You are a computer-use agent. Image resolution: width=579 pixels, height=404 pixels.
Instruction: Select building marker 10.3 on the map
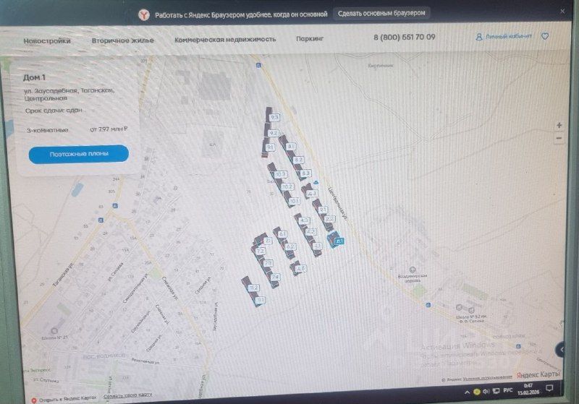click(x=280, y=173)
